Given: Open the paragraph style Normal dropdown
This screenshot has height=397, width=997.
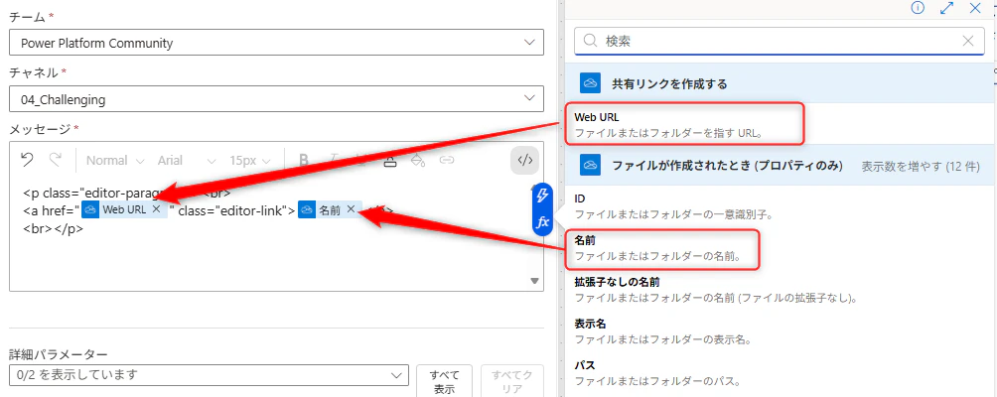Looking at the screenshot, I should [x=115, y=160].
